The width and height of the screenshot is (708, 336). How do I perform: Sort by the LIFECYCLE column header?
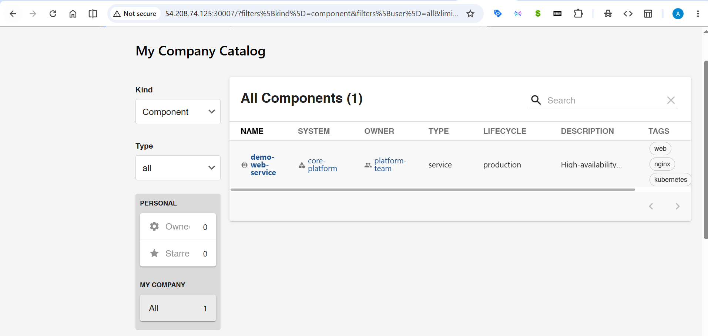click(x=504, y=131)
